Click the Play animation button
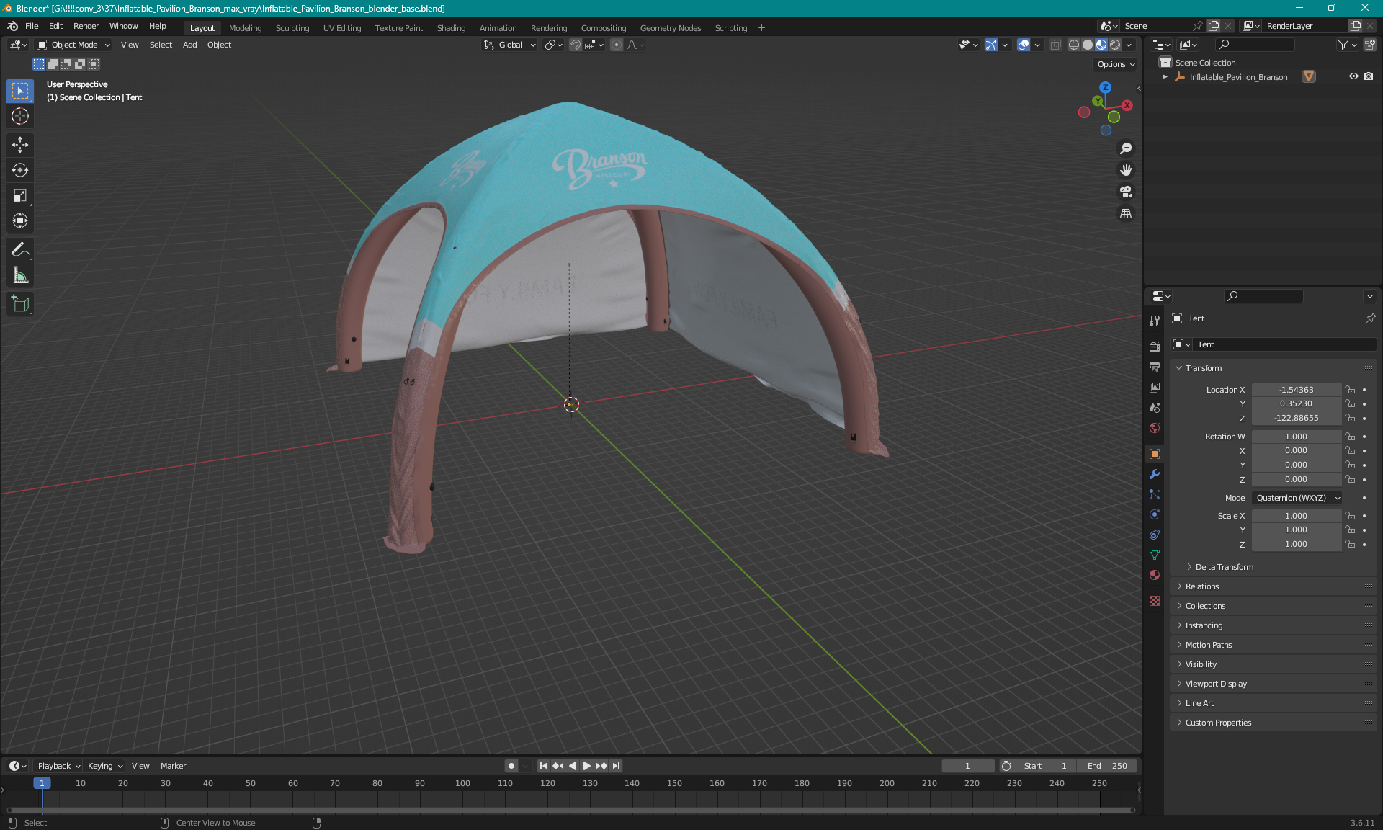The height and width of the screenshot is (830, 1383). [x=586, y=766]
